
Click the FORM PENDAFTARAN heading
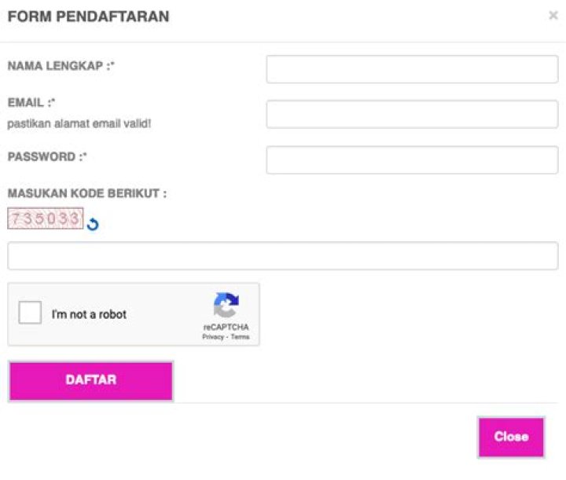coord(88,16)
